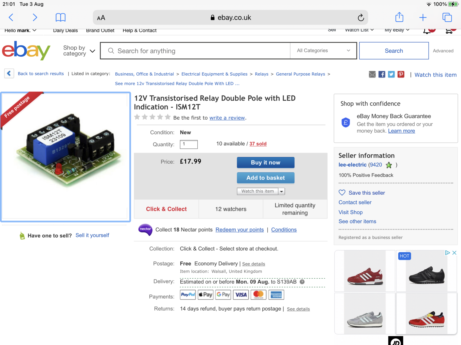The width and height of the screenshot is (461, 345).
Task: Click the Add to basket button
Action: click(x=266, y=178)
